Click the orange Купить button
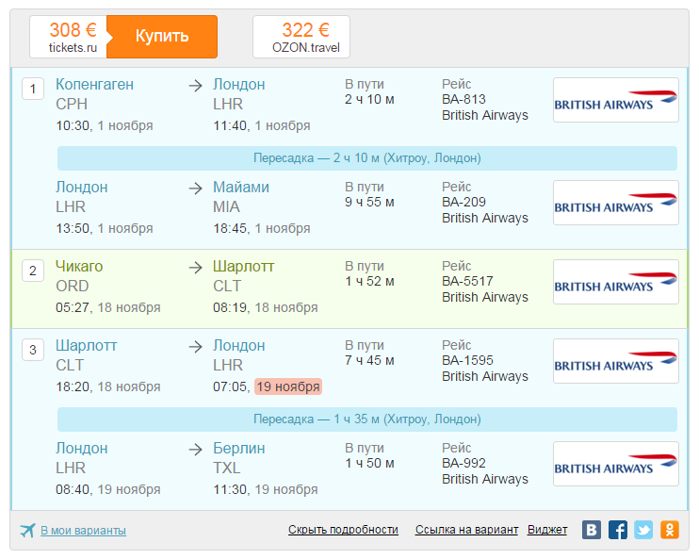The image size is (699, 559). (162, 37)
